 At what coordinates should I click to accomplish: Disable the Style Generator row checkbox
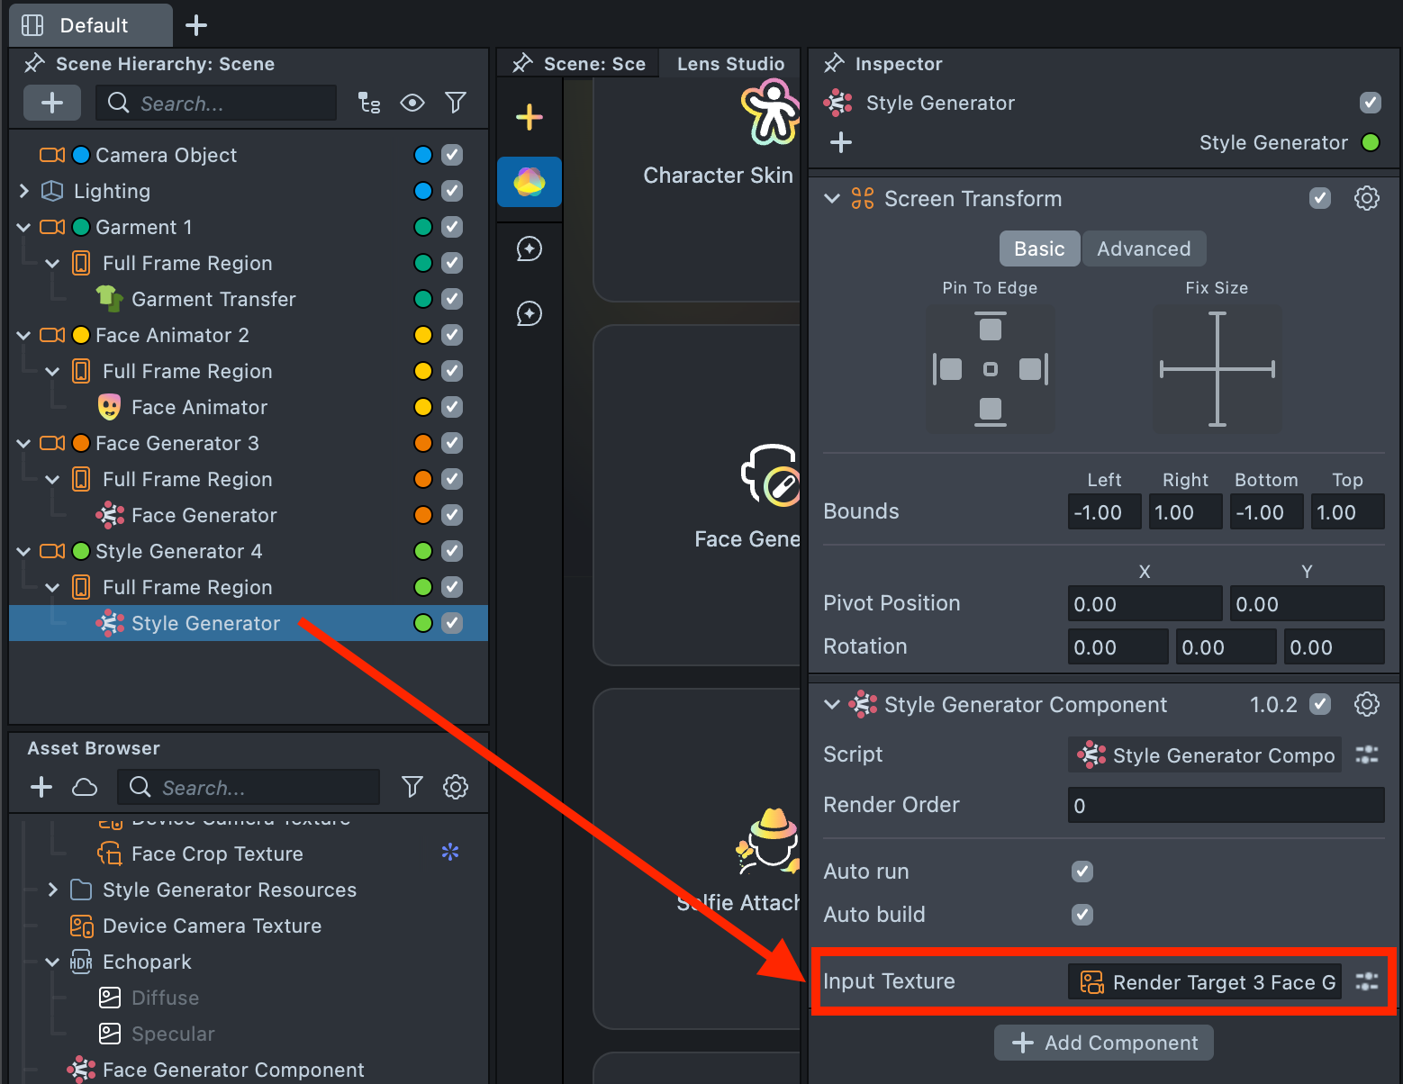(452, 623)
